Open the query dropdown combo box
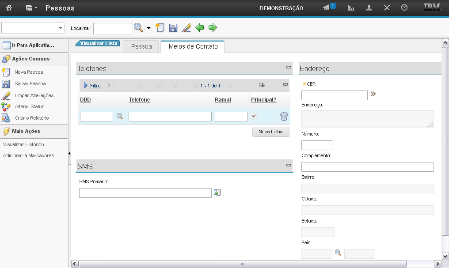 pos(33,28)
